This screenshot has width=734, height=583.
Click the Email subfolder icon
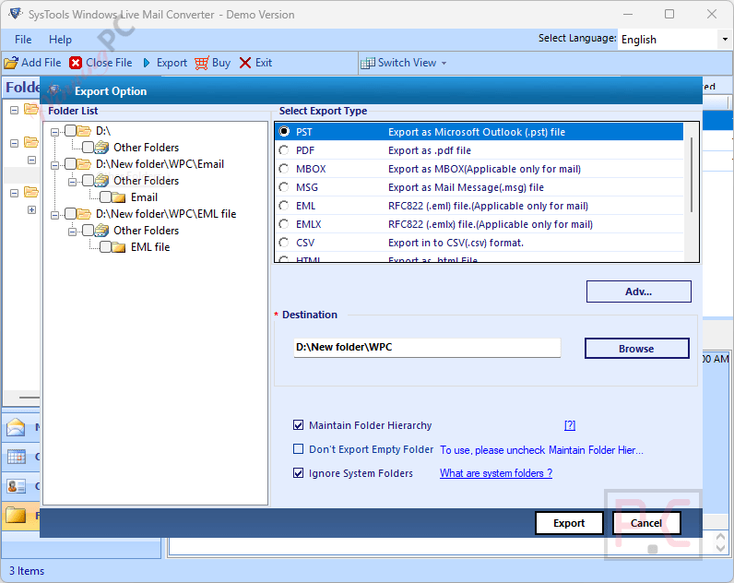click(119, 197)
